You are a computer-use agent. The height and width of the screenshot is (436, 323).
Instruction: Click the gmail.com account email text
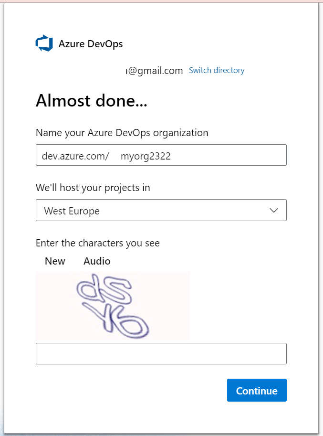click(155, 71)
